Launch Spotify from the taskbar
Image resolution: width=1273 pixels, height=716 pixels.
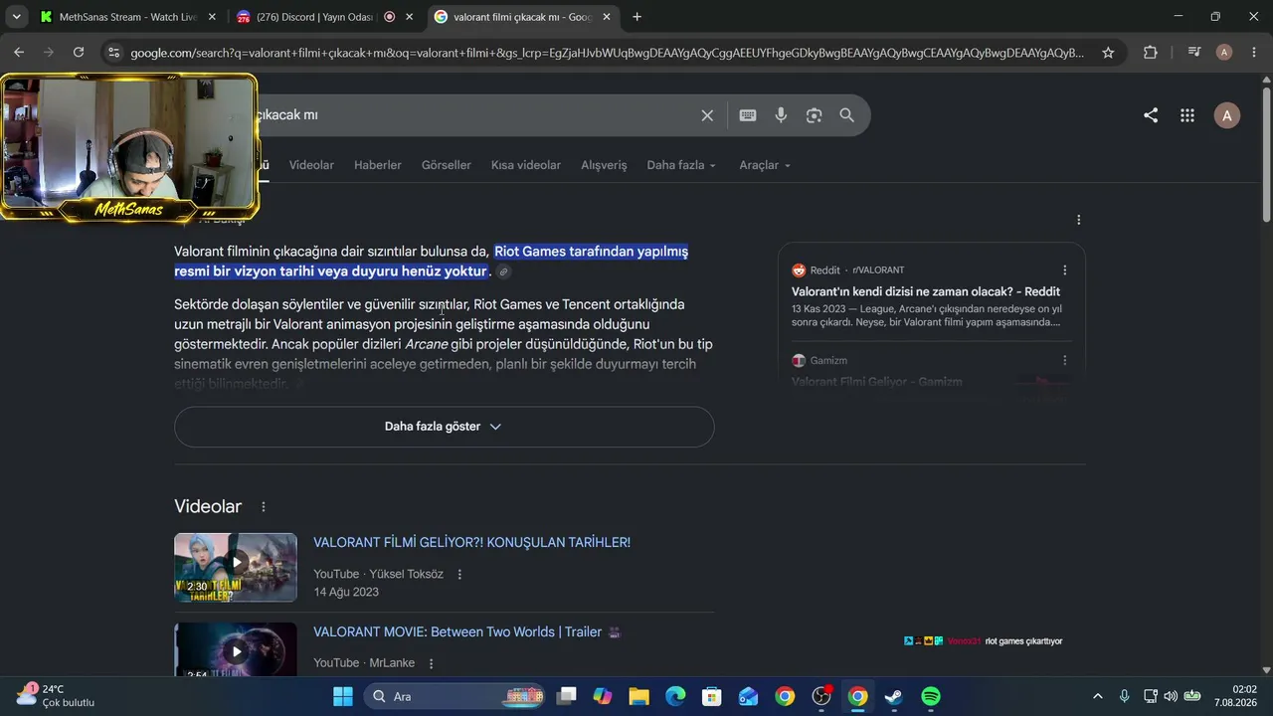(931, 696)
